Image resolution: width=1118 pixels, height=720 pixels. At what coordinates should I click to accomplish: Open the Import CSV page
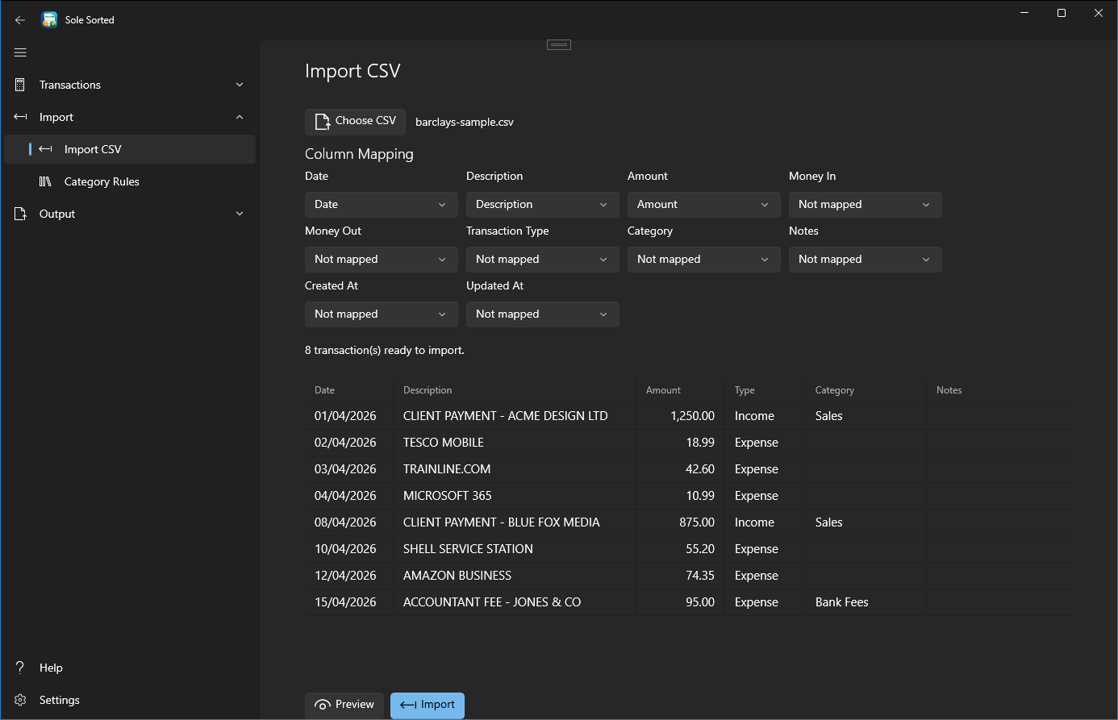coord(130,149)
